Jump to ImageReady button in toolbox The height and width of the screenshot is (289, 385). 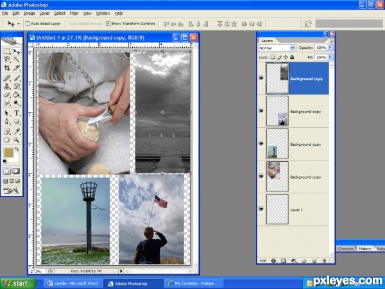[11, 191]
